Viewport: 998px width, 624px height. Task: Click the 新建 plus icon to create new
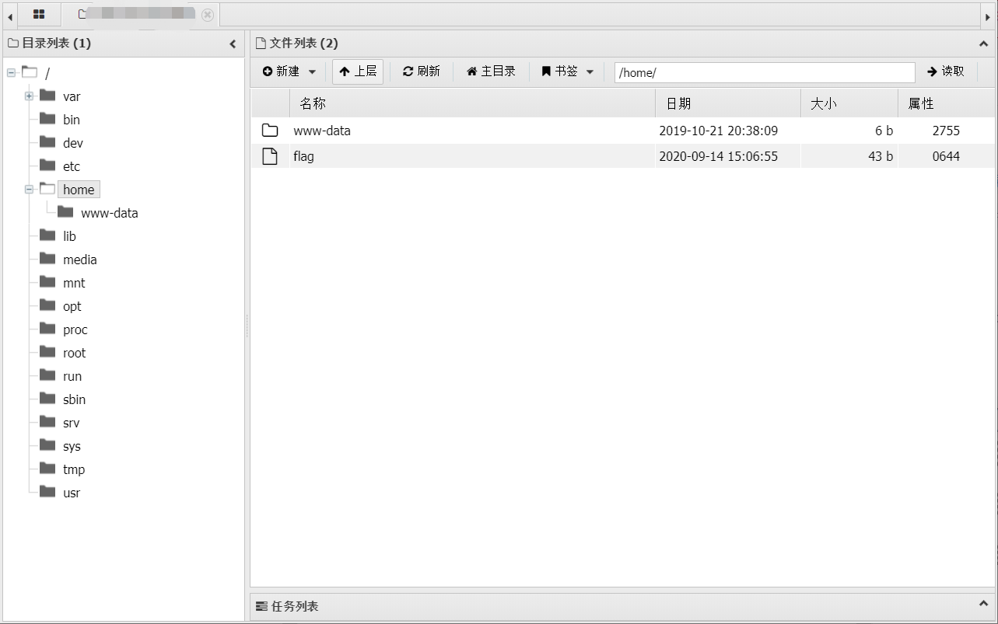[x=269, y=71]
